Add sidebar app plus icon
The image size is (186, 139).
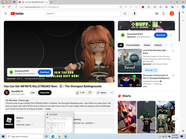[x=183, y=21]
